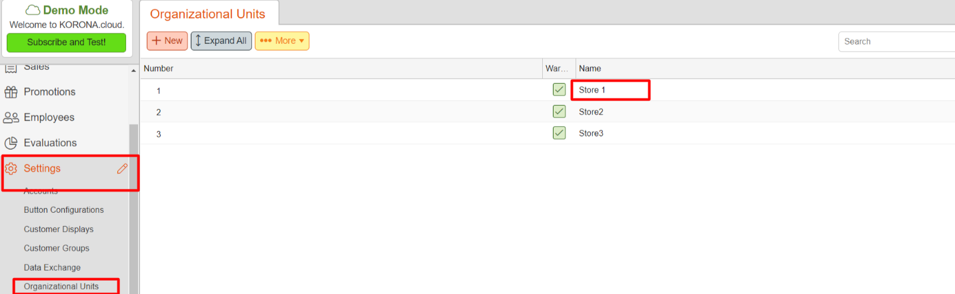Click the plus icon on New button
The width and height of the screenshot is (955, 294).
pos(156,41)
